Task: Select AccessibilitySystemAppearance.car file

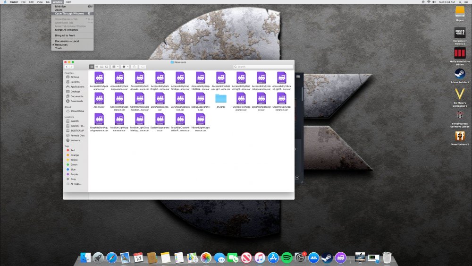Action: click(x=261, y=77)
